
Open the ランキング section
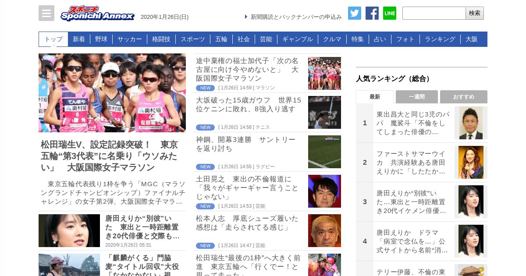pos(440,39)
